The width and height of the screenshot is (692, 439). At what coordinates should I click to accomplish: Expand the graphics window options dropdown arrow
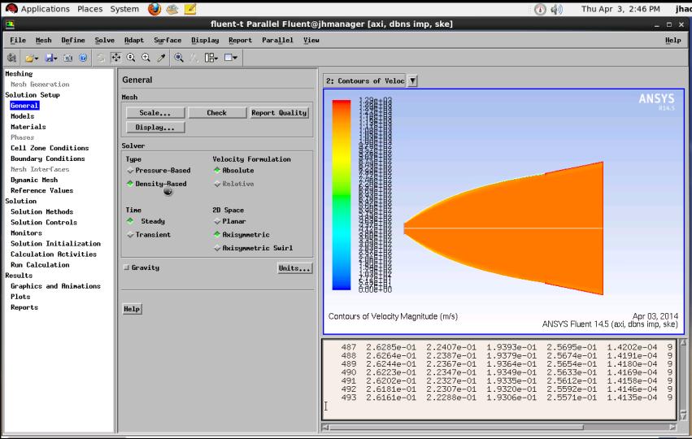pos(236,59)
